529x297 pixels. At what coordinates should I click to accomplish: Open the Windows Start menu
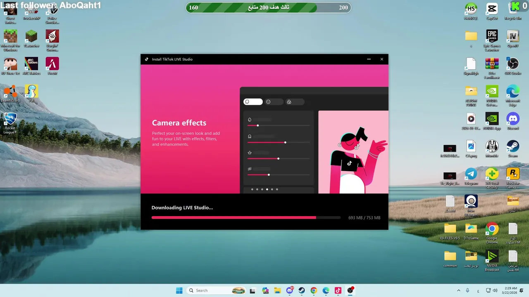point(179,290)
